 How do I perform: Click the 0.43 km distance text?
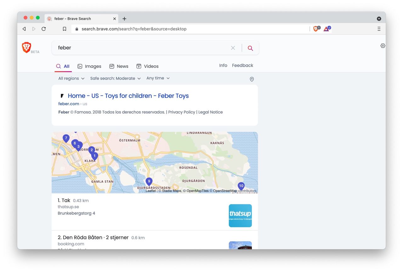[81, 201]
